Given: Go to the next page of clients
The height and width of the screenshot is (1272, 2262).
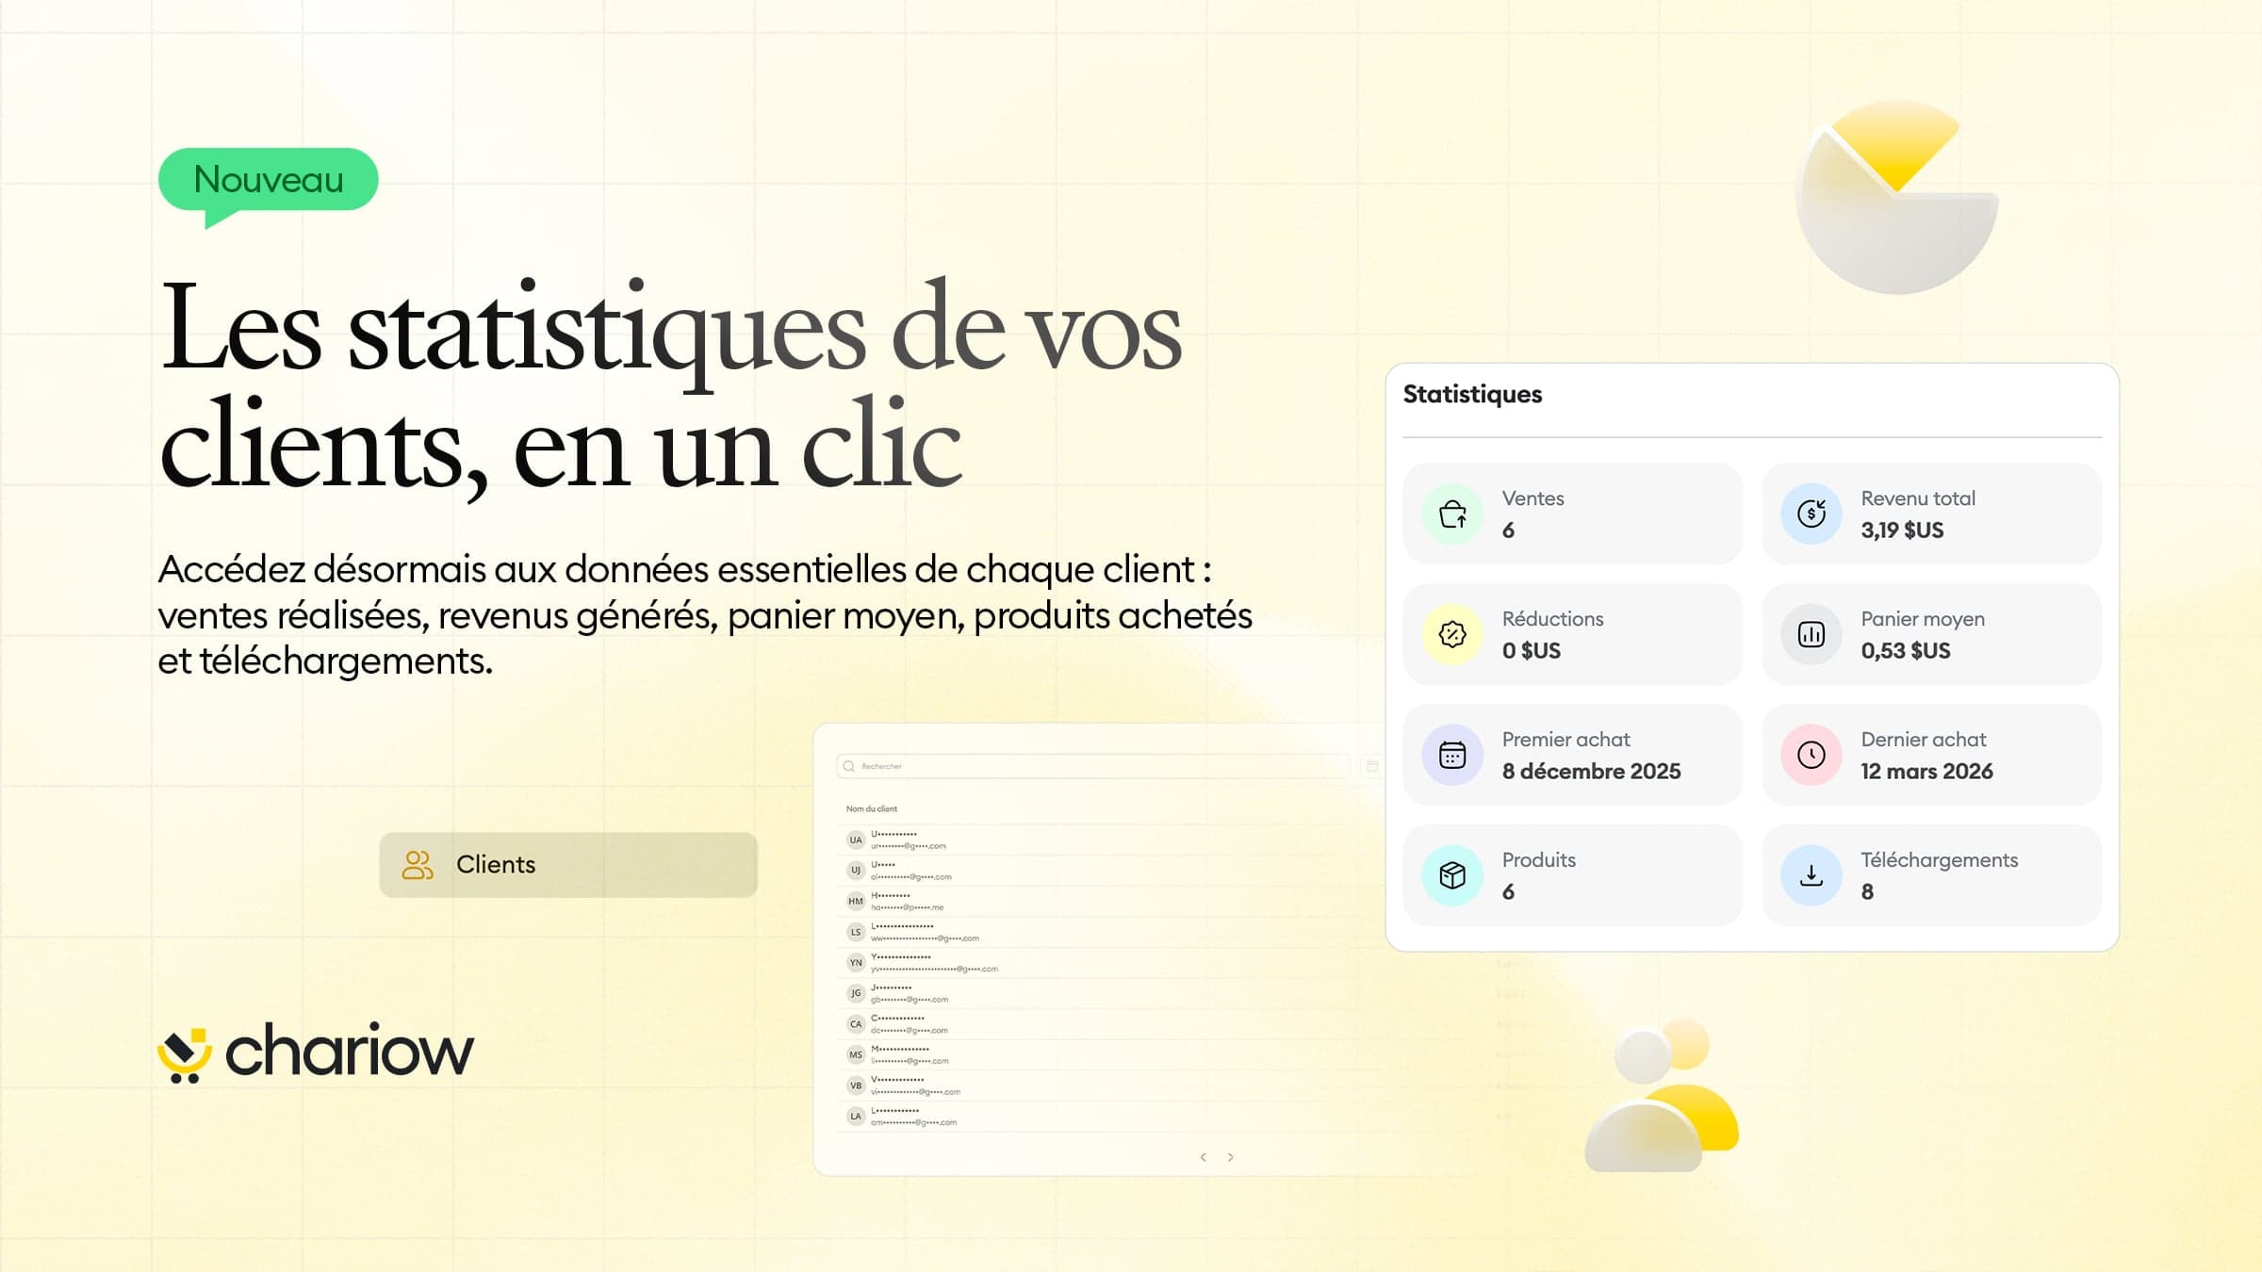Looking at the screenshot, I should pyautogui.click(x=1231, y=1156).
